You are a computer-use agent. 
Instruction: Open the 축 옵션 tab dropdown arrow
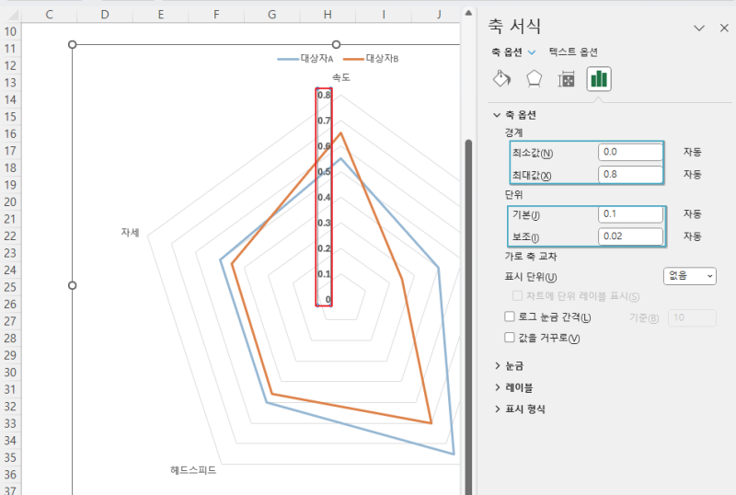coord(532,52)
